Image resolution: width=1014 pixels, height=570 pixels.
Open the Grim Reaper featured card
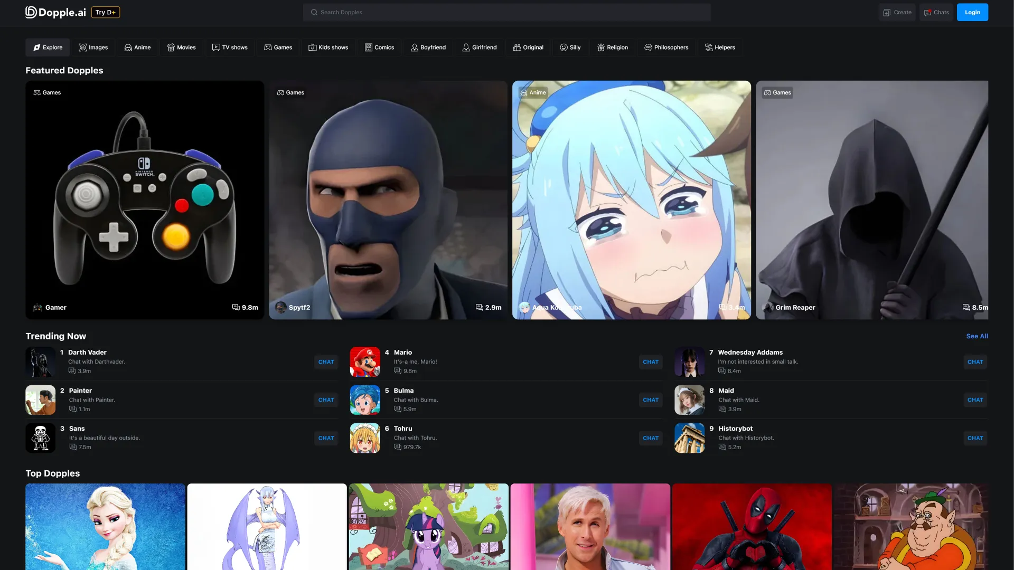point(872,200)
